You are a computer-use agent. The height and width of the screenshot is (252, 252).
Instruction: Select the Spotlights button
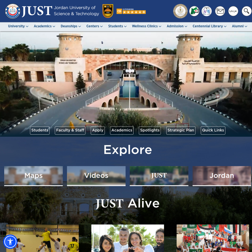150,130
